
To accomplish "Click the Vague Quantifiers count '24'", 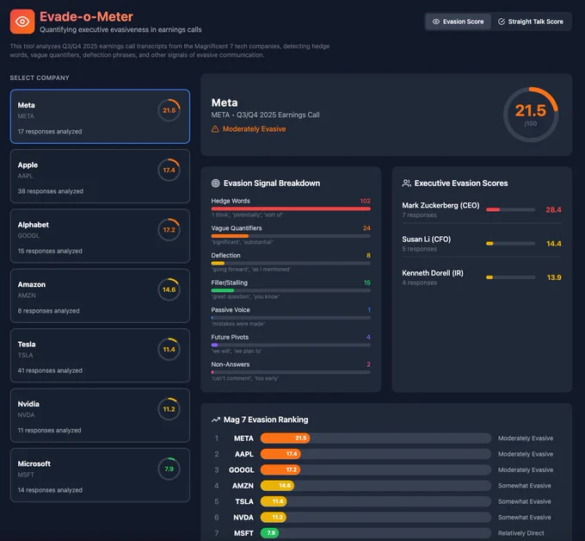I will click(366, 228).
